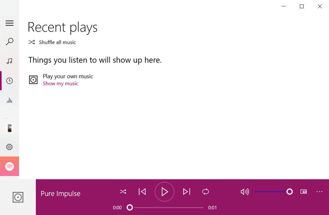Open the search magnifier in sidebar

point(9,41)
